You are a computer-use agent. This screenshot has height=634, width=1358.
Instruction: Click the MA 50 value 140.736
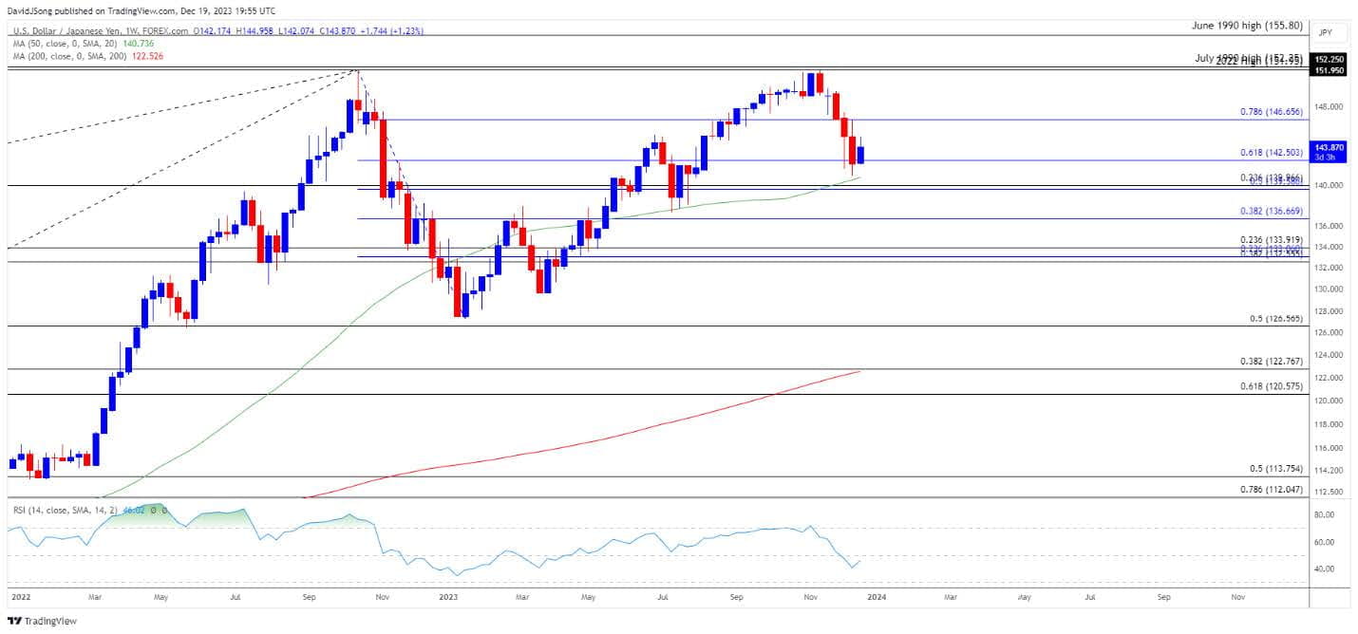pyautogui.click(x=140, y=43)
